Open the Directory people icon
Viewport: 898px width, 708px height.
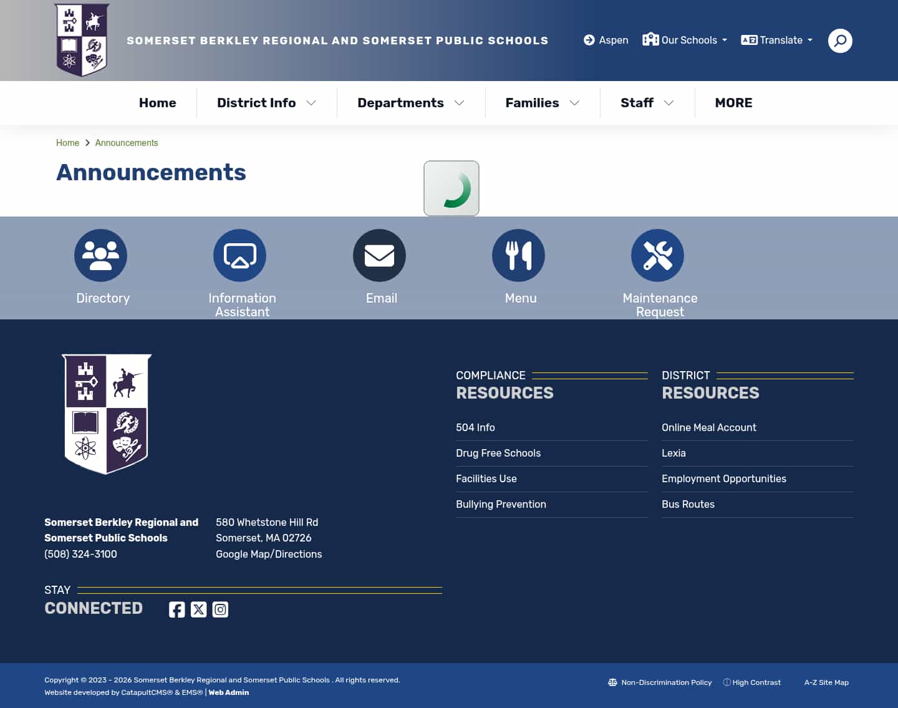[100, 255]
